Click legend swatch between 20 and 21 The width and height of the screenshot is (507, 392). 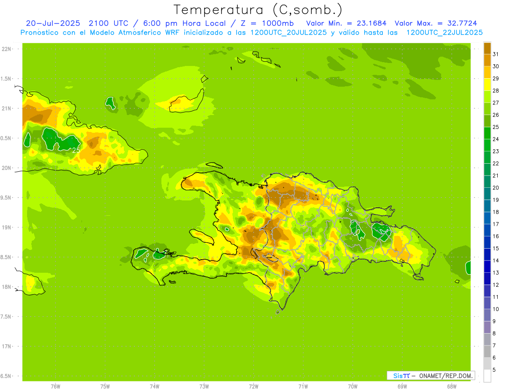487,181
